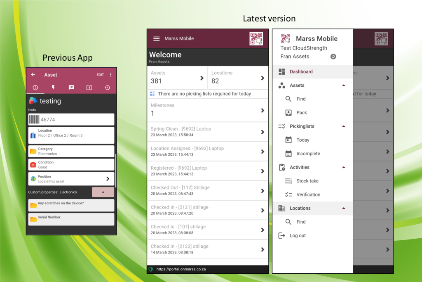
Task: Open the Locations 82 card chevron
Action: pyautogui.click(x=263, y=78)
